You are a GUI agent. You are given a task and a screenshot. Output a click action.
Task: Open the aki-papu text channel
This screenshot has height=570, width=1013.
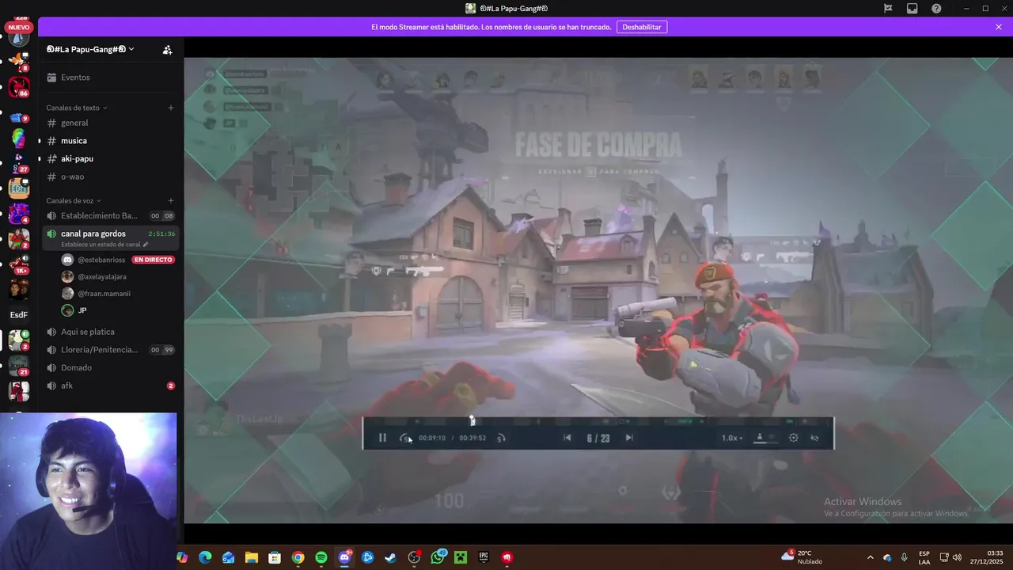pos(111,158)
